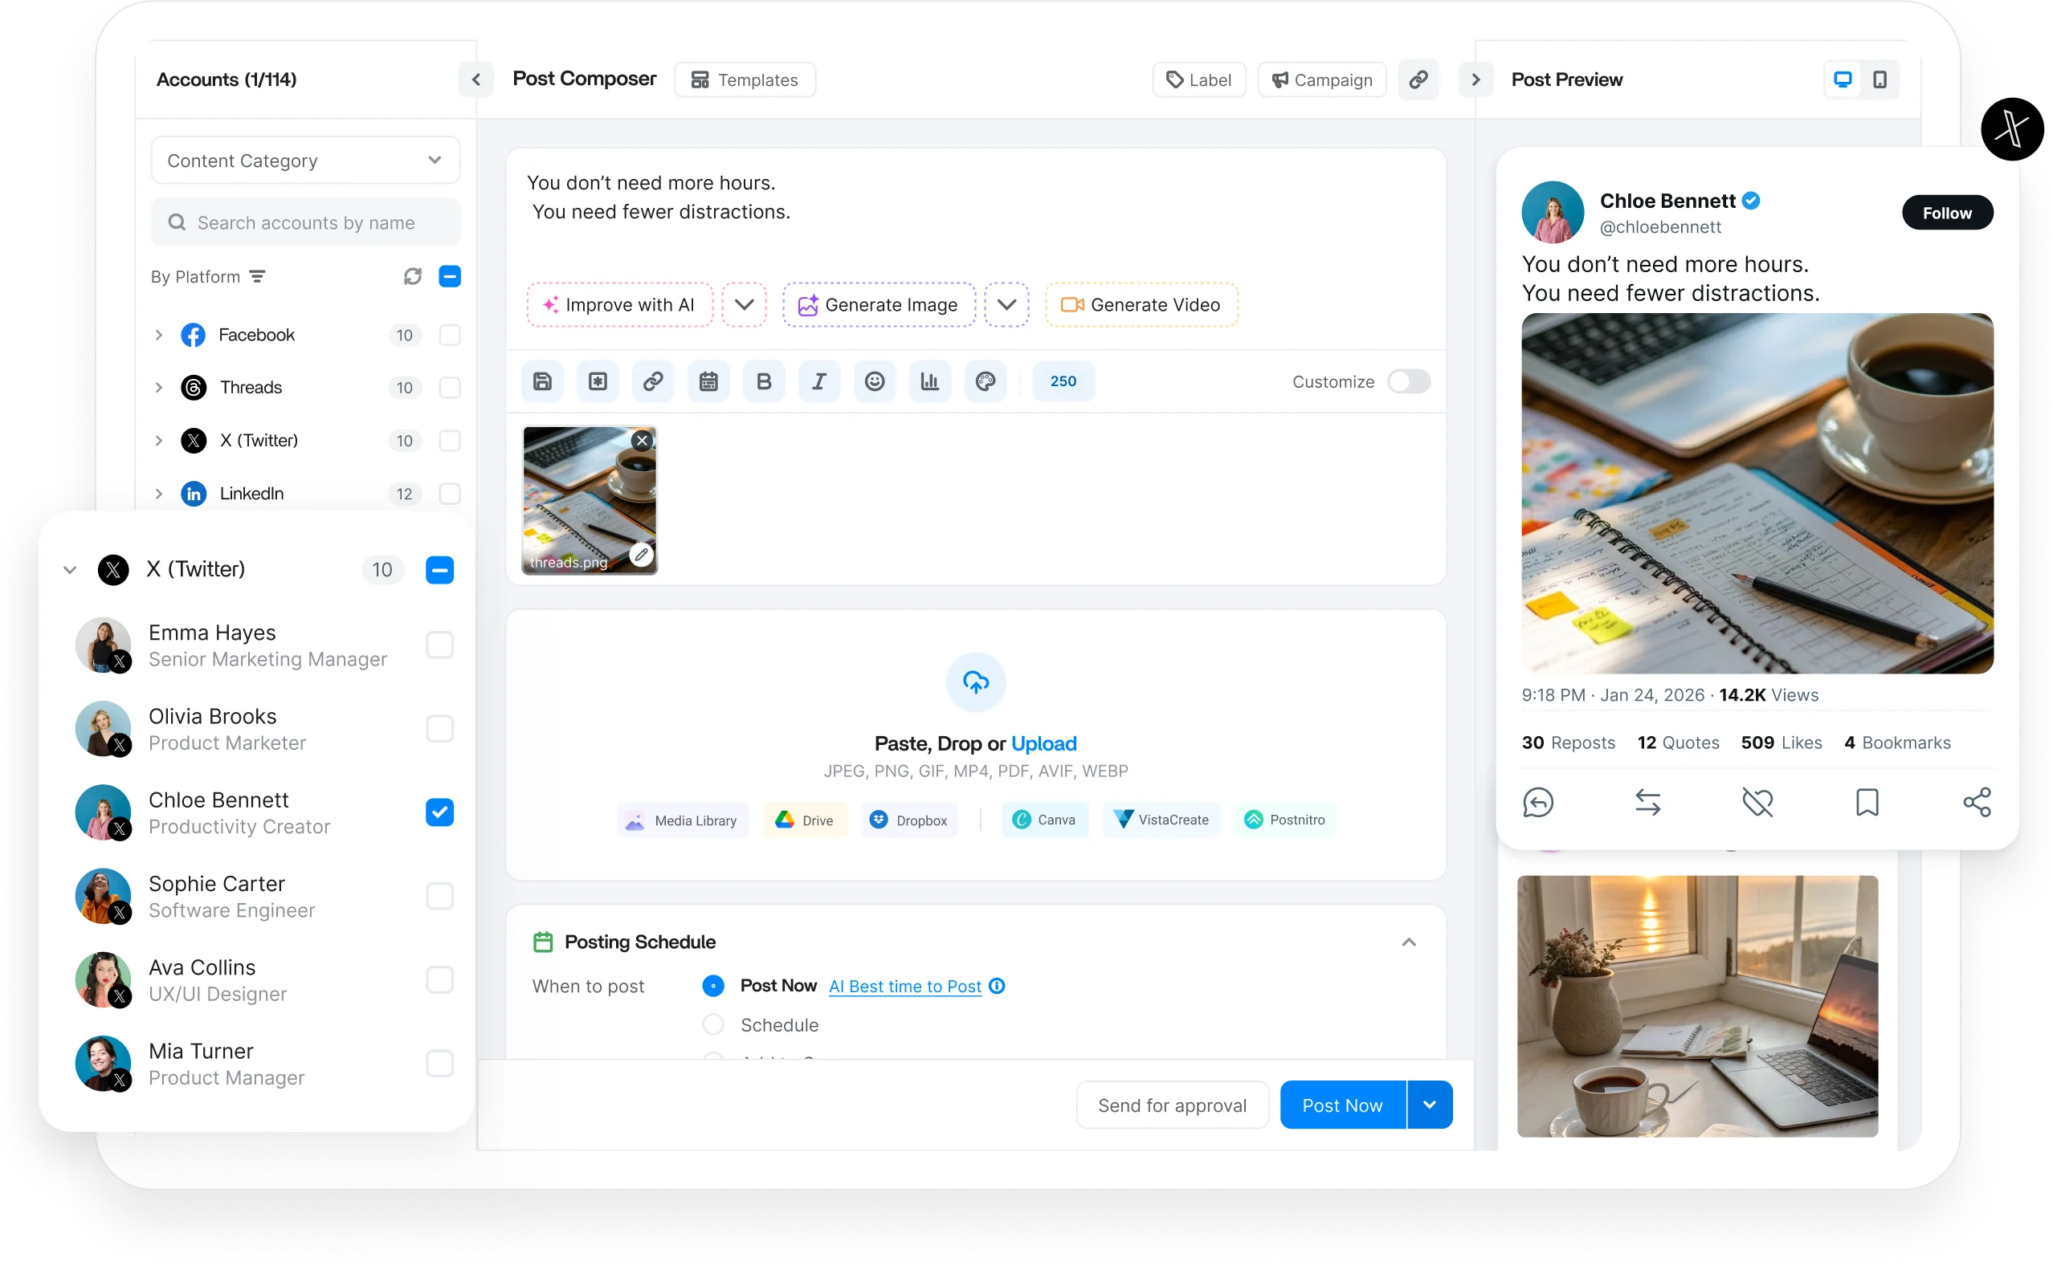Edit the threads.png image with pencil icon
Image resolution: width=2053 pixels, height=1278 pixels.
[641, 556]
